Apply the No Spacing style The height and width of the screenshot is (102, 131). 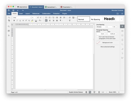point(96,19)
